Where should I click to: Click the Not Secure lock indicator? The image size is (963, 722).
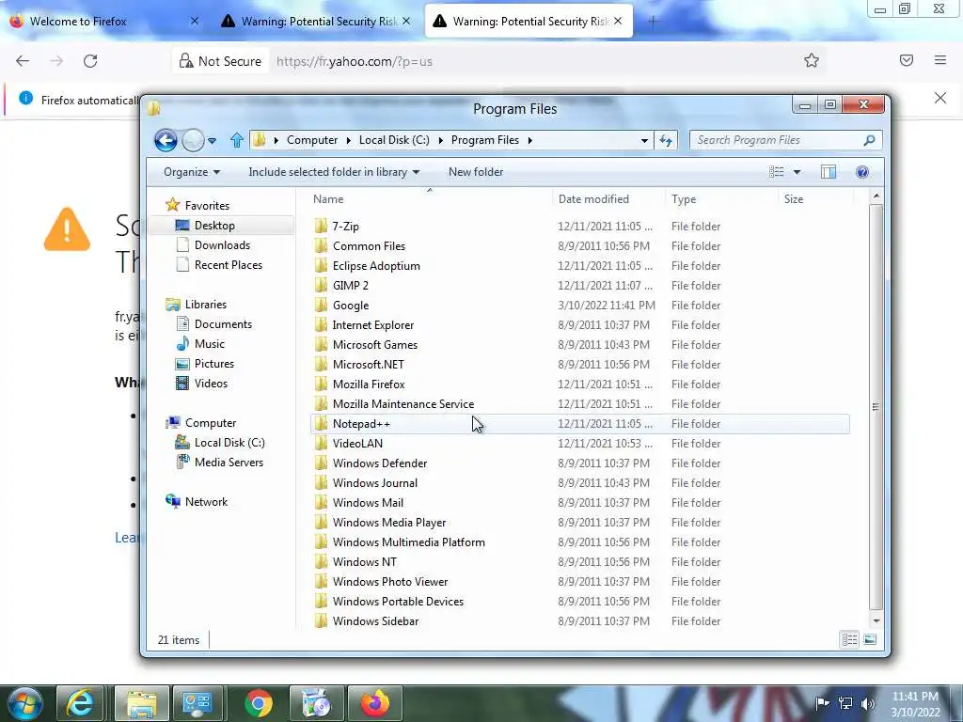(220, 61)
